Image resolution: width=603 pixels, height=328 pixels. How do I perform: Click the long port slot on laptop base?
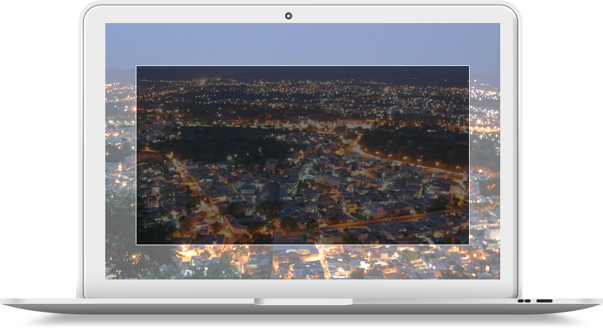[x=544, y=301]
